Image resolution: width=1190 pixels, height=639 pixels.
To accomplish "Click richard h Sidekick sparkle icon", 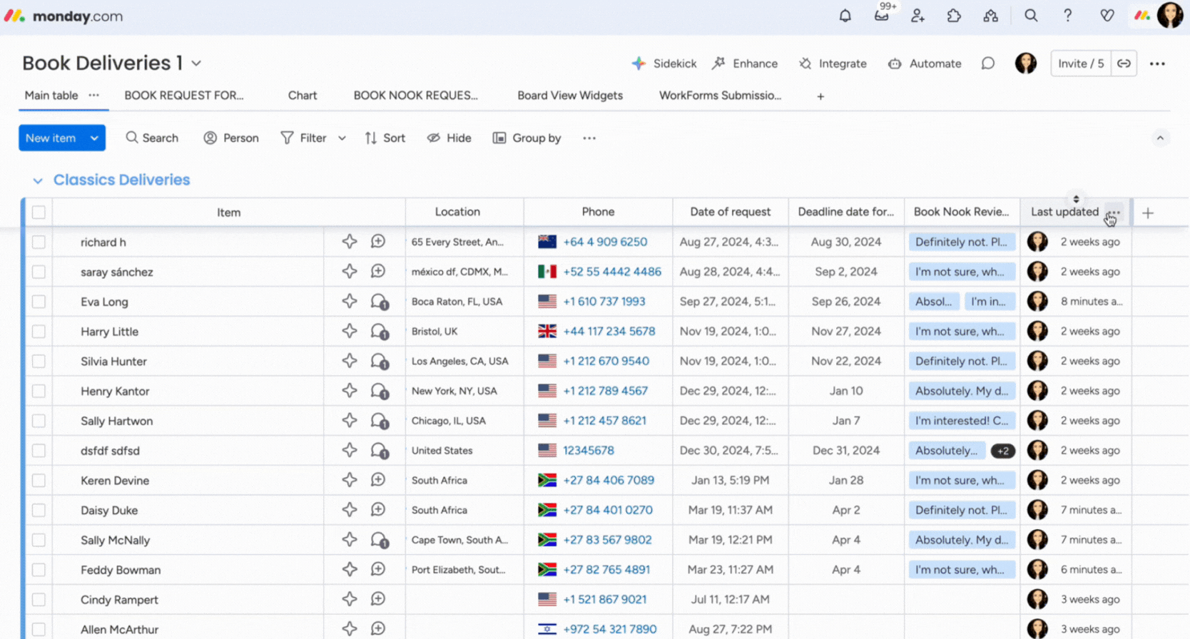I will [349, 241].
